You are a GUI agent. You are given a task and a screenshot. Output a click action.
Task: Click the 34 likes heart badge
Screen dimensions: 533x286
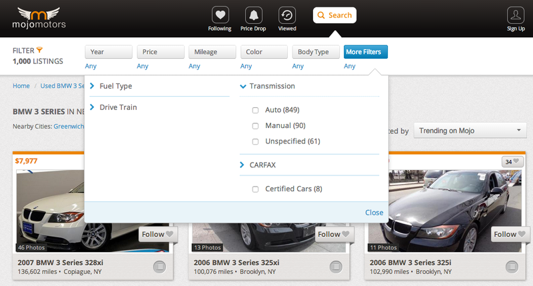click(x=512, y=161)
